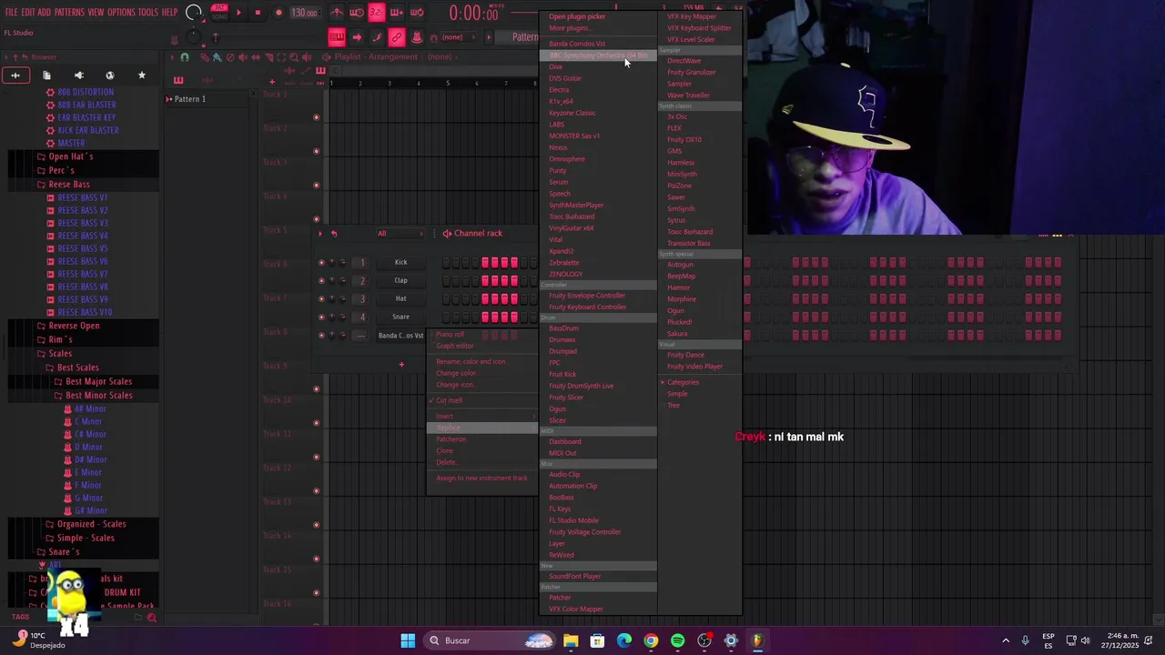
Task: Click the Kick channel name button
Action: (400, 262)
